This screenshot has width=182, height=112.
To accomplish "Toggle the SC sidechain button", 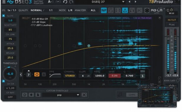I will click(x=139, y=10).
